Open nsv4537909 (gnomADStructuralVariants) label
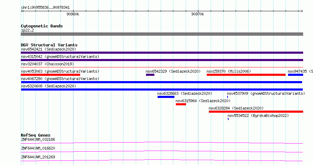This screenshot has width=313, height=165. [266, 93]
